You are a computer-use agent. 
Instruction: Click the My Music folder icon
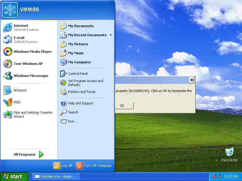[x=63, y=53]
